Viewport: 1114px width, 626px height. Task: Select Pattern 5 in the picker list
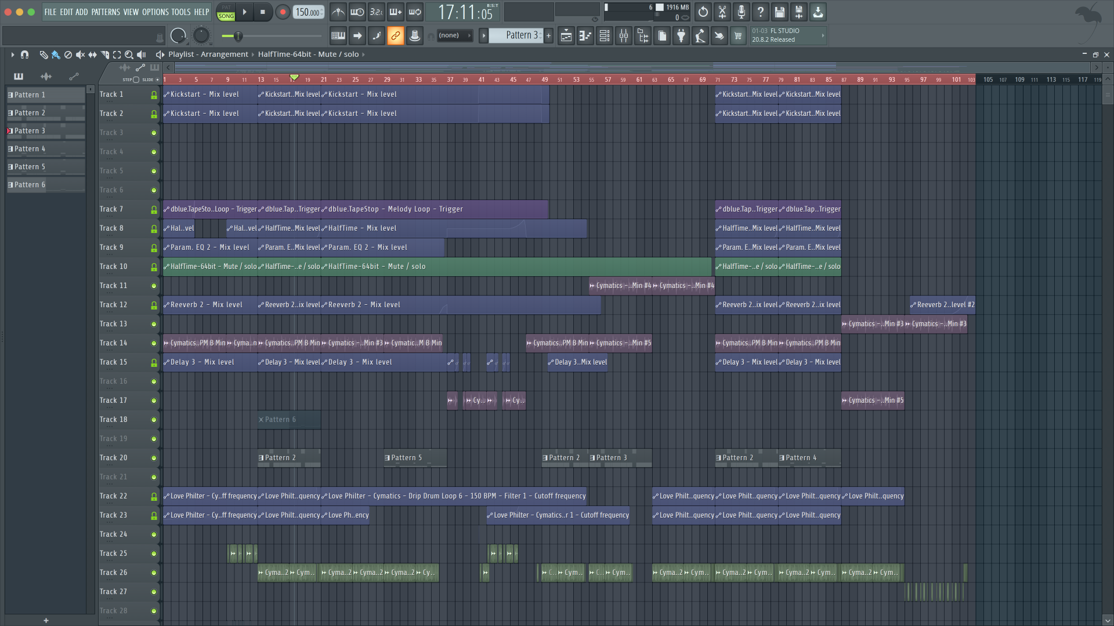(x=46, y=167)
